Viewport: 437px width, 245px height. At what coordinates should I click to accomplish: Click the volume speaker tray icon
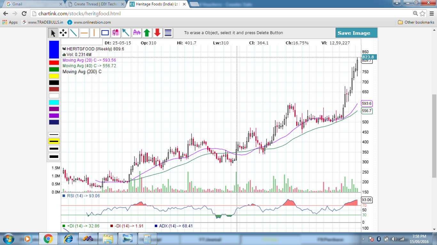click(x=394, y=239)
